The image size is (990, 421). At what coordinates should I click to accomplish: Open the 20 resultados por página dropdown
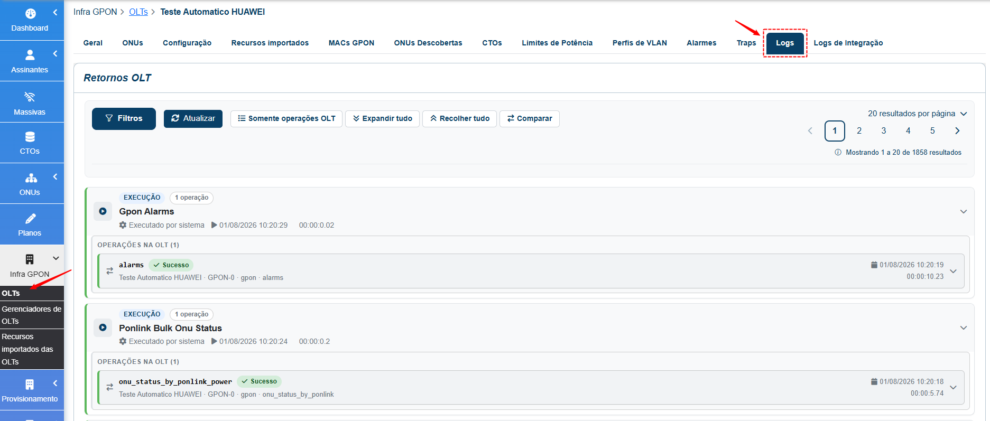(x=918, y=114)
